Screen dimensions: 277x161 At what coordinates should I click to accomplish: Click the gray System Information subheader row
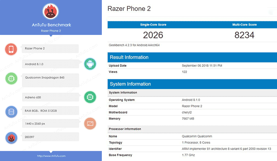[x=192, y=93]
